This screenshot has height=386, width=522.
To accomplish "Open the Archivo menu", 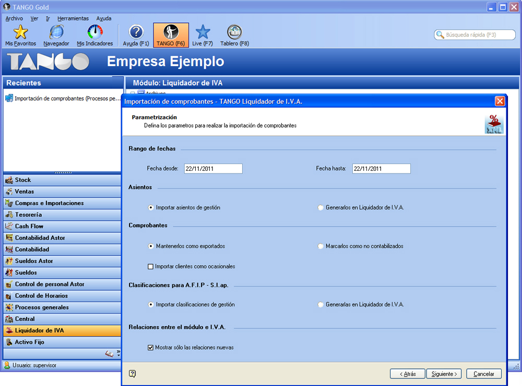I will click(x=14, y=19).
